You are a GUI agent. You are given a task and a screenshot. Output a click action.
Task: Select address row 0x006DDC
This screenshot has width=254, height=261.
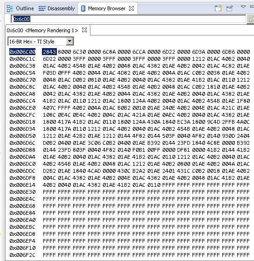tap(22, 171)
